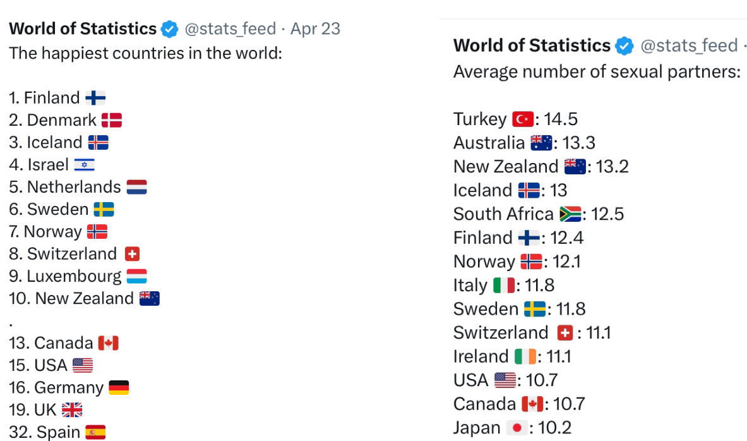Screen dimensions: 747x441
Task: Click the UK flag emoji
Action: click(72, 410)
